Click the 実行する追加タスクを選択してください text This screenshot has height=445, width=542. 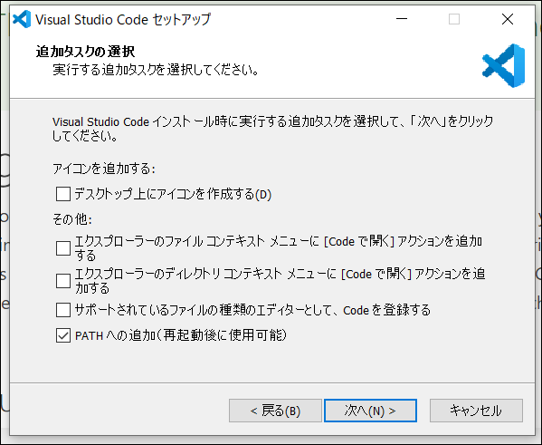click(156, 70)
